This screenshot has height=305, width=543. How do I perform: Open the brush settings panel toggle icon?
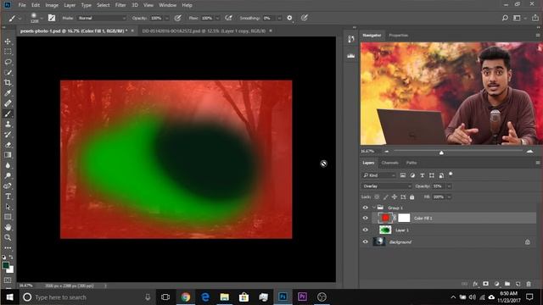52,18
